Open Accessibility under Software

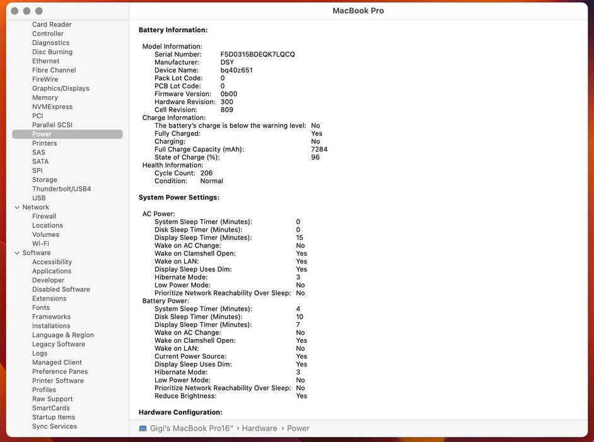pos(52,262)
